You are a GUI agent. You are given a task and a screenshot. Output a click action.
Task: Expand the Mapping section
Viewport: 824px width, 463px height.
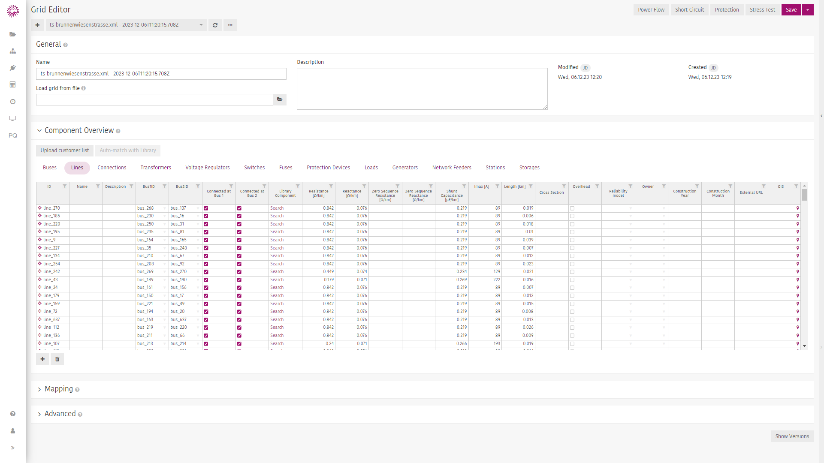point(58,389)
